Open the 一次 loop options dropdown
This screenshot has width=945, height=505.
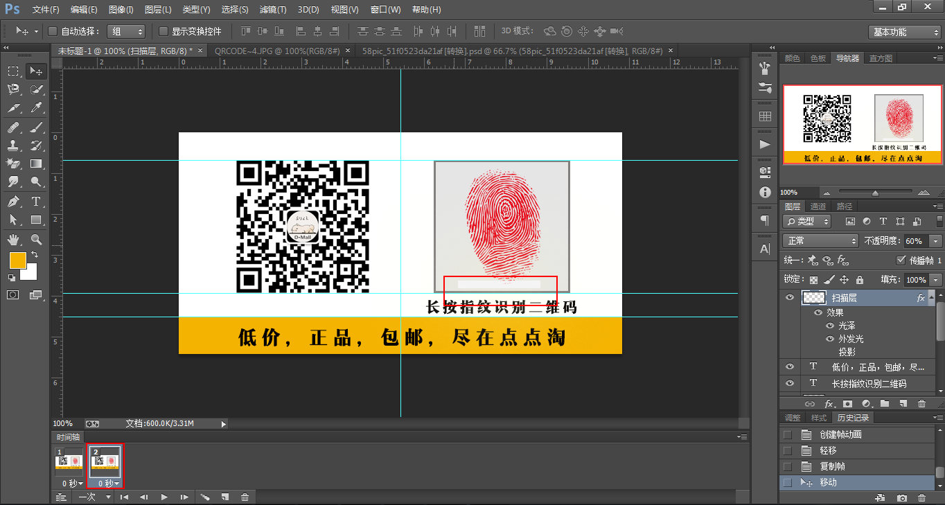tap(95, 497)
